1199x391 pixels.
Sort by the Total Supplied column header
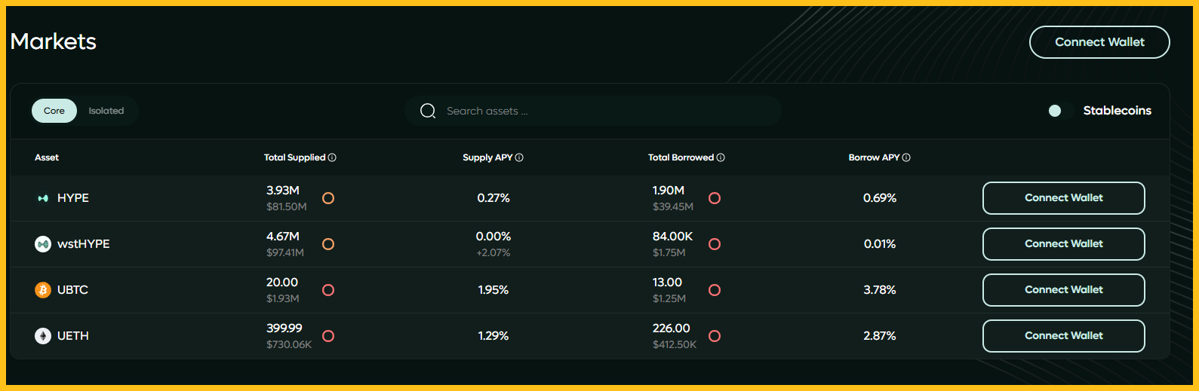click(294, 157)
